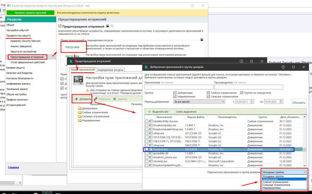Click the plus icon of Добавить
Screen dimensions: 312x194
[x=76, y=99]
